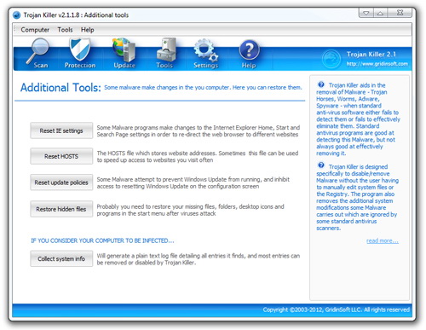Click the 'Will generate a plain text log' description
This screenshot has width=426, height=330.
click(x=199, y=259)
